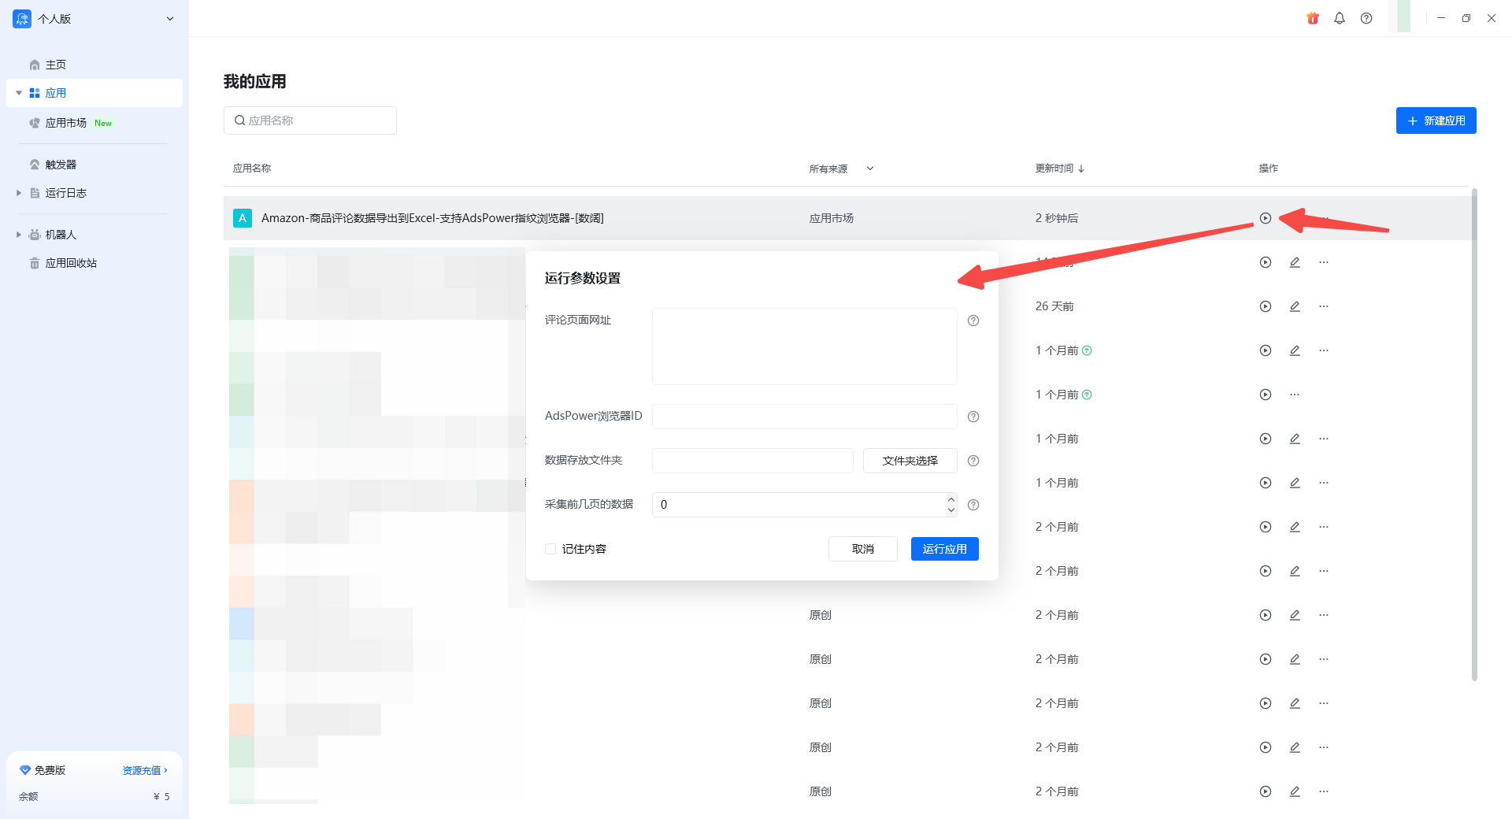Increase 采集前几页的数据 with the up stepper
Viewport: 1512px width, 819px height.
951,499
